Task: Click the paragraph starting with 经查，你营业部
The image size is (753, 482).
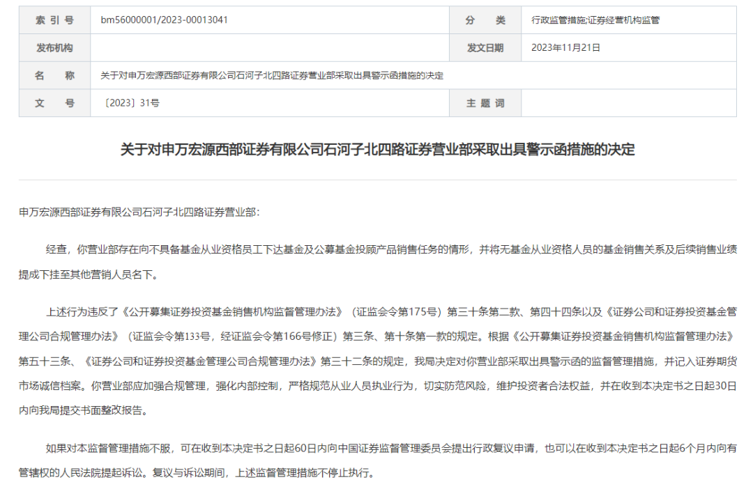Action: 377,263
